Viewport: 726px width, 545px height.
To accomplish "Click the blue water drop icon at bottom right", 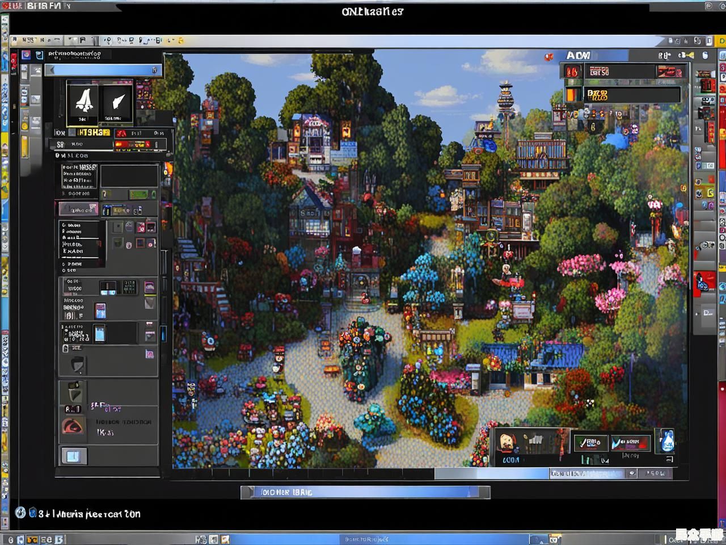I will (x=666, y=441).
